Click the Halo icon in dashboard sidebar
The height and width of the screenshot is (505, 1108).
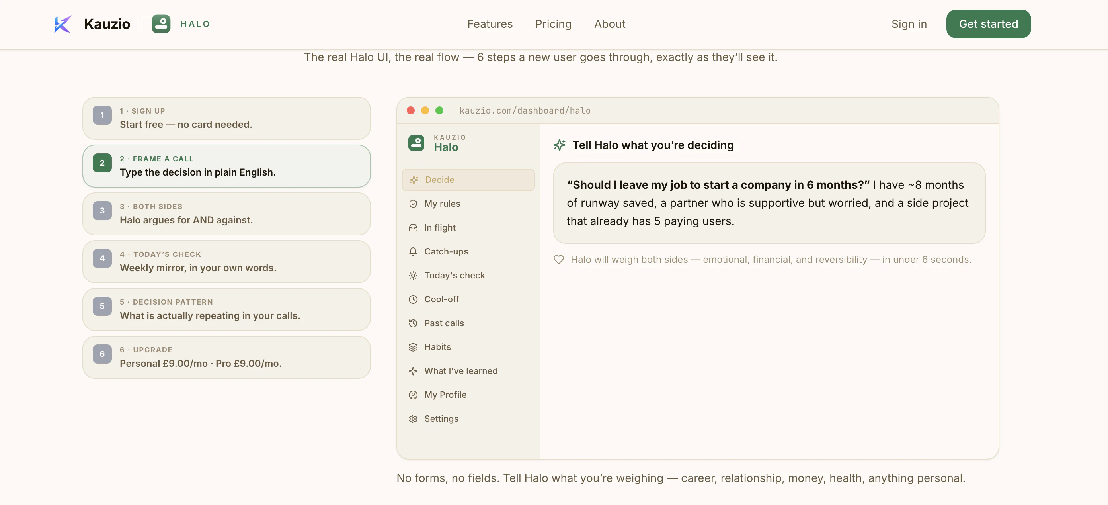pyautogui.click(x=416, y=143)
